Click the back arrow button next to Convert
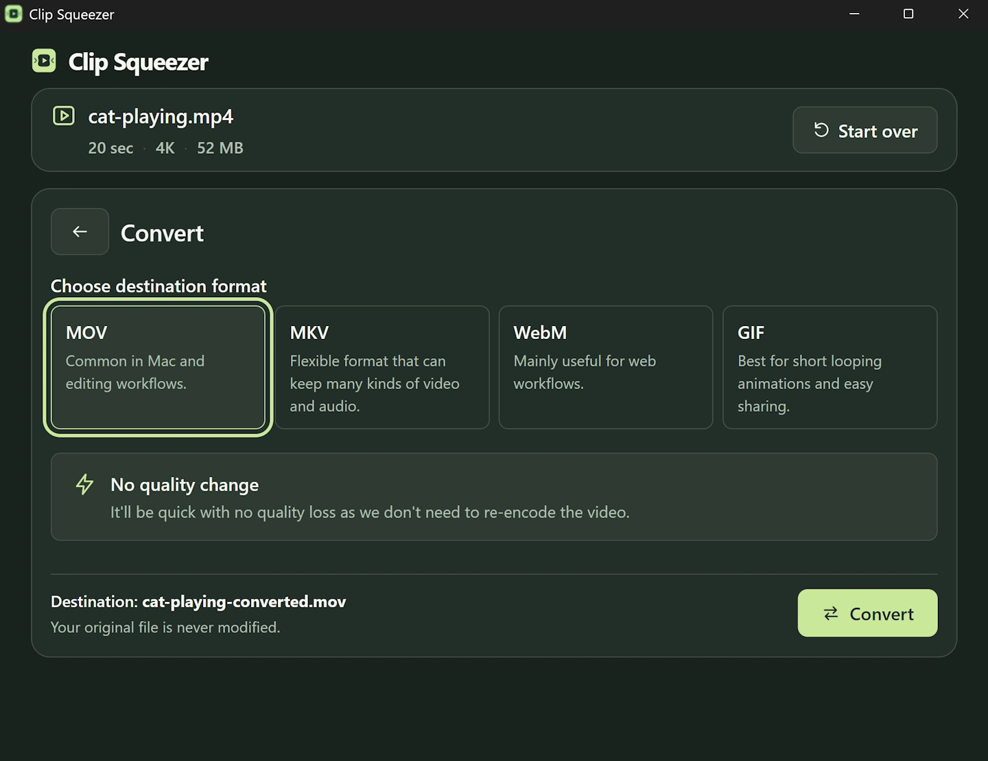The image size is (988, 761). tap(80, 232)
